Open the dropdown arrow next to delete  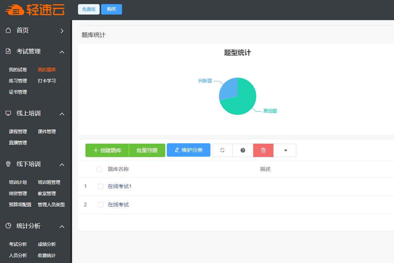(x=285, y=150)
